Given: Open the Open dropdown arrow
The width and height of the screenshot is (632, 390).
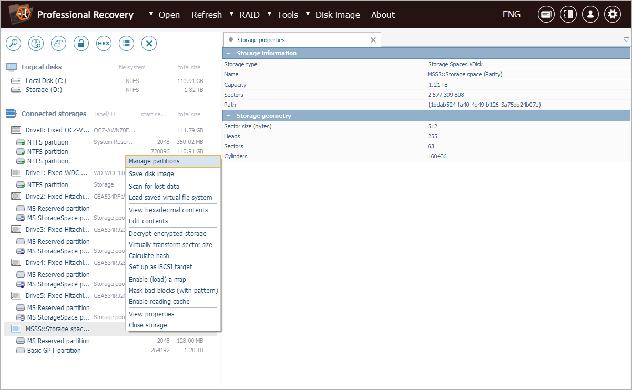Looking at the screenshot, I should pos(152,14).
